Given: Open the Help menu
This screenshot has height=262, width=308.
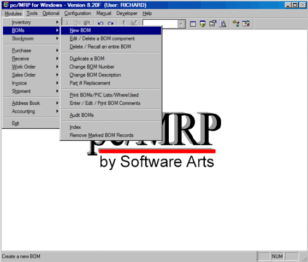Looking at the screenshot, I should click(147, 13).
